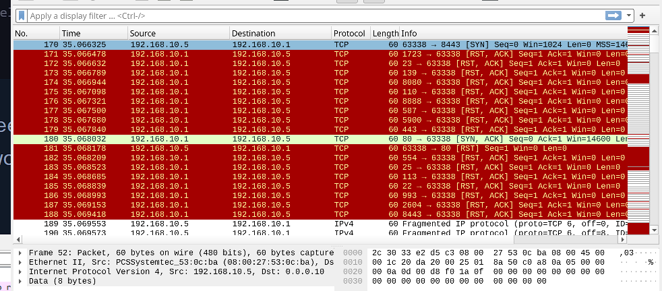Select packet 181 RST to port 80
The height and width of the screenshot is (291, 662).
(320, 148)
